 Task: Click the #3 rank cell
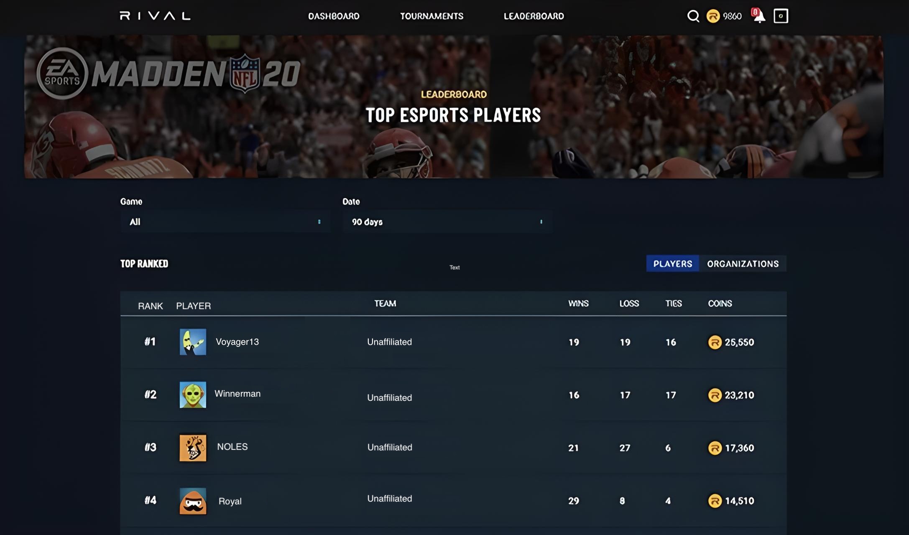pos(151,447)
